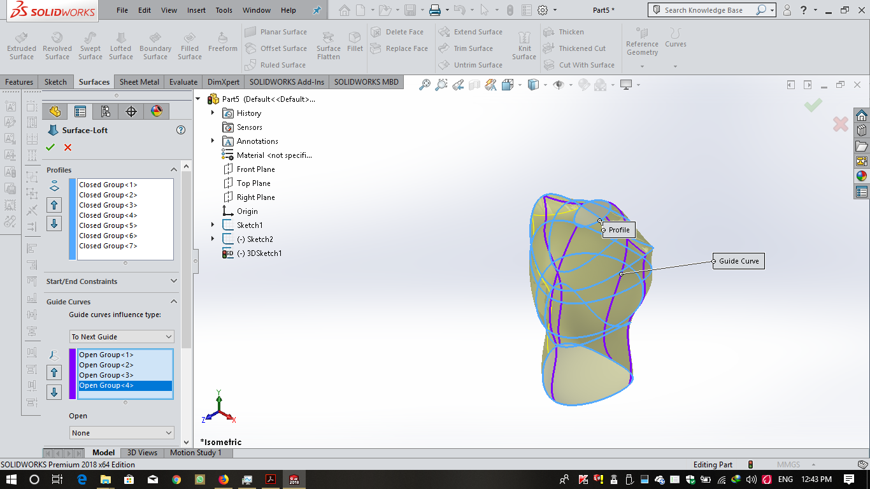
Task: Click the Fillet tool
Action: pos(355,41)
